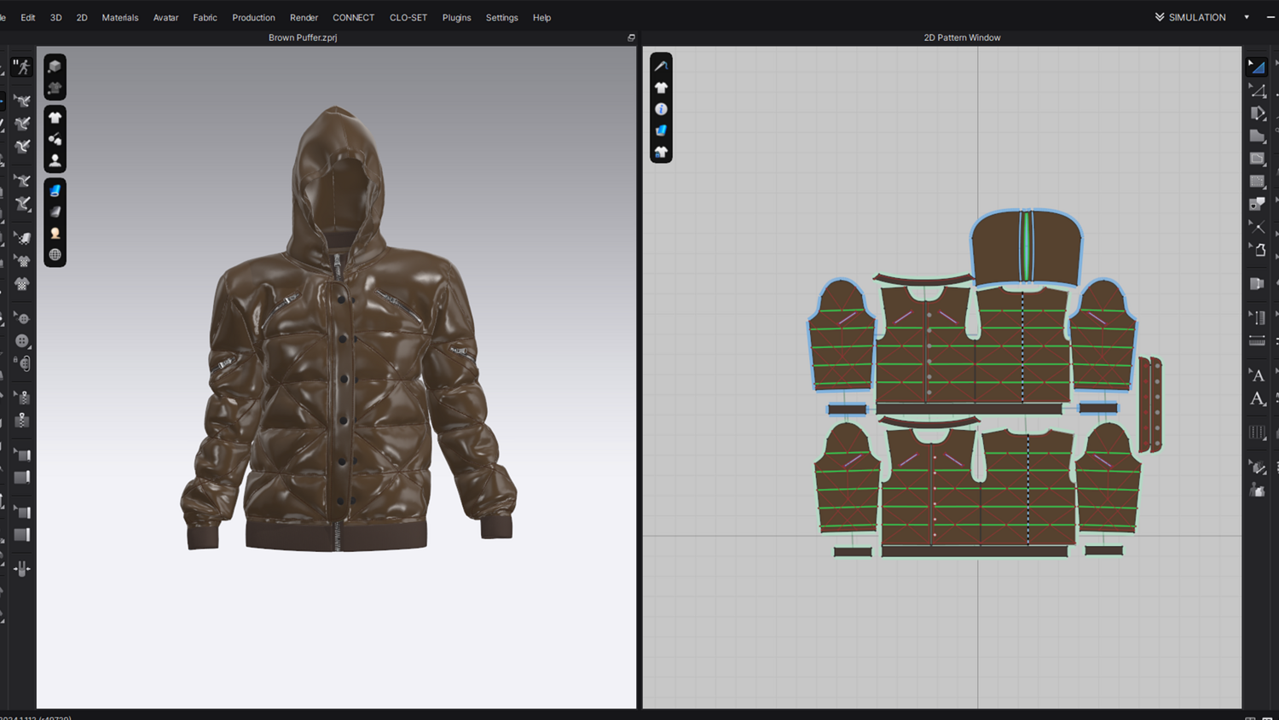Select the large text annotation 'A' tool
The height and width of the screenshot is (720, 1279).
click(1257, 398)
